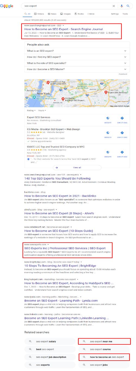Clear the search box with X icon
Viewport: 136px width, 371px height.
tap(114, 6)
